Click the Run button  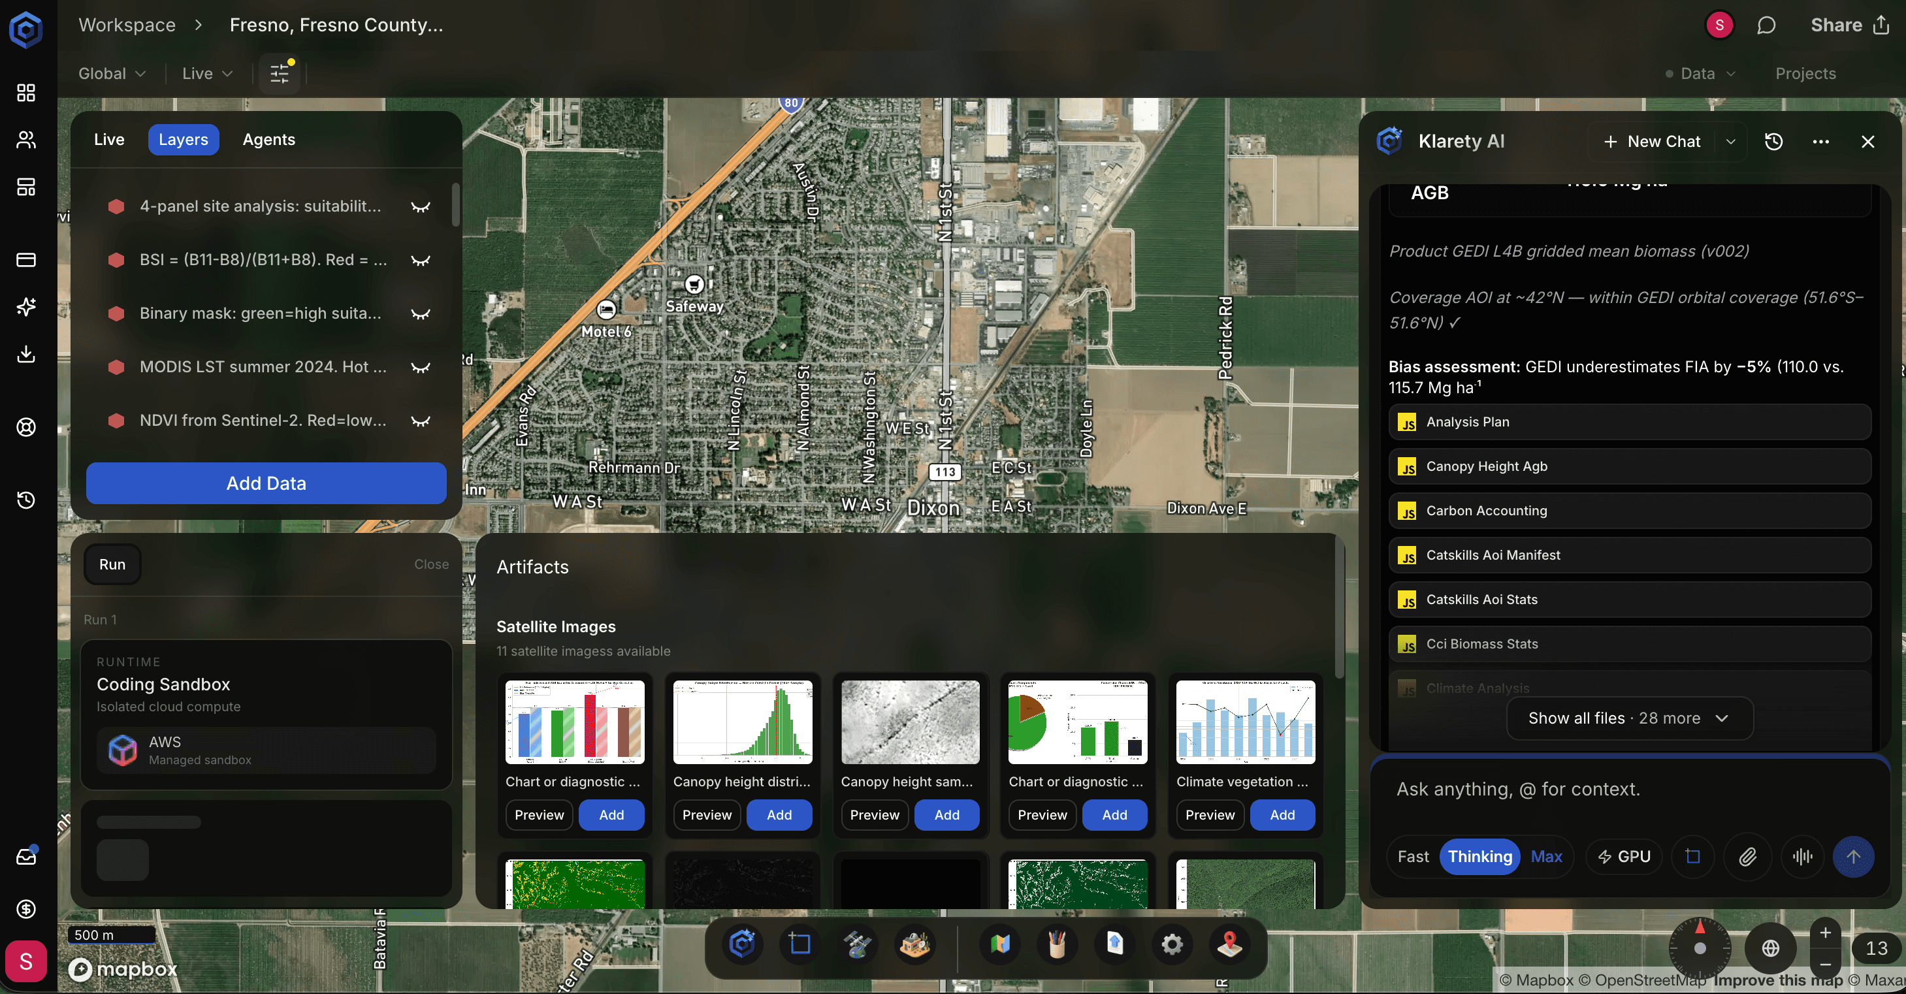tap(112, 564)
